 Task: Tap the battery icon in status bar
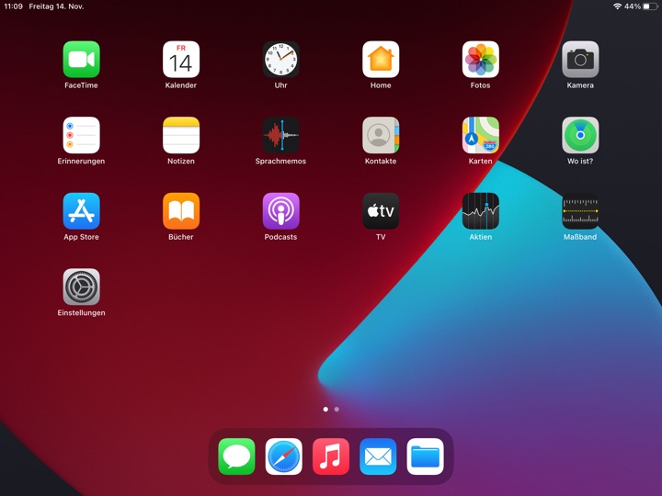coord(651,6)
